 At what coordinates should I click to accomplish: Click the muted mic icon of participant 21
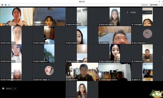click(x=67, y=43)
